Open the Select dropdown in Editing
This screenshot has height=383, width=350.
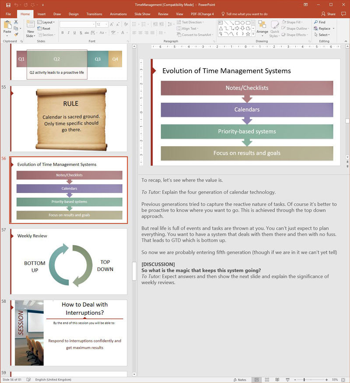(x=322, y=35)
